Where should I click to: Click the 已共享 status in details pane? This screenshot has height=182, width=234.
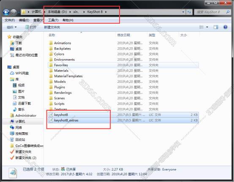(x=68, y=169)
